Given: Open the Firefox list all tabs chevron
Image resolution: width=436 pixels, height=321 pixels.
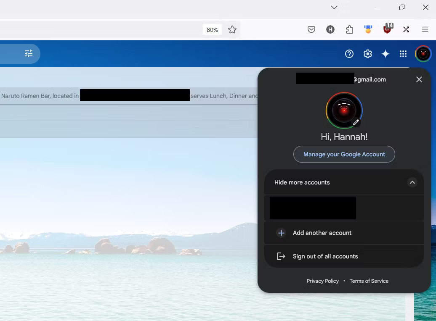Looking at the screenshot, I should [334, 8].
